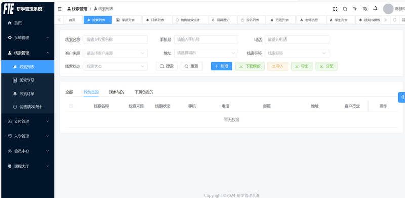
Task: Focus the 手机号 input field
Action: click(x=206, y=39)
